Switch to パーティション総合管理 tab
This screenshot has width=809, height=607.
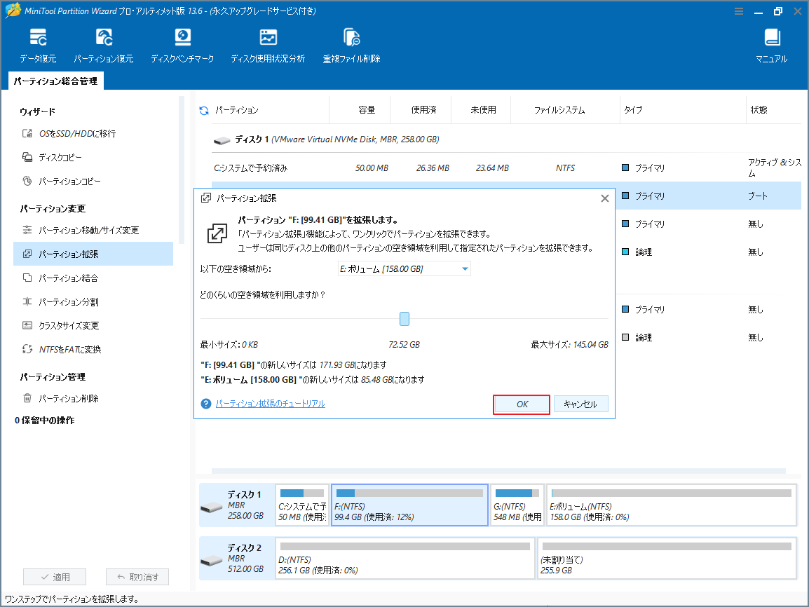[55, 81]
